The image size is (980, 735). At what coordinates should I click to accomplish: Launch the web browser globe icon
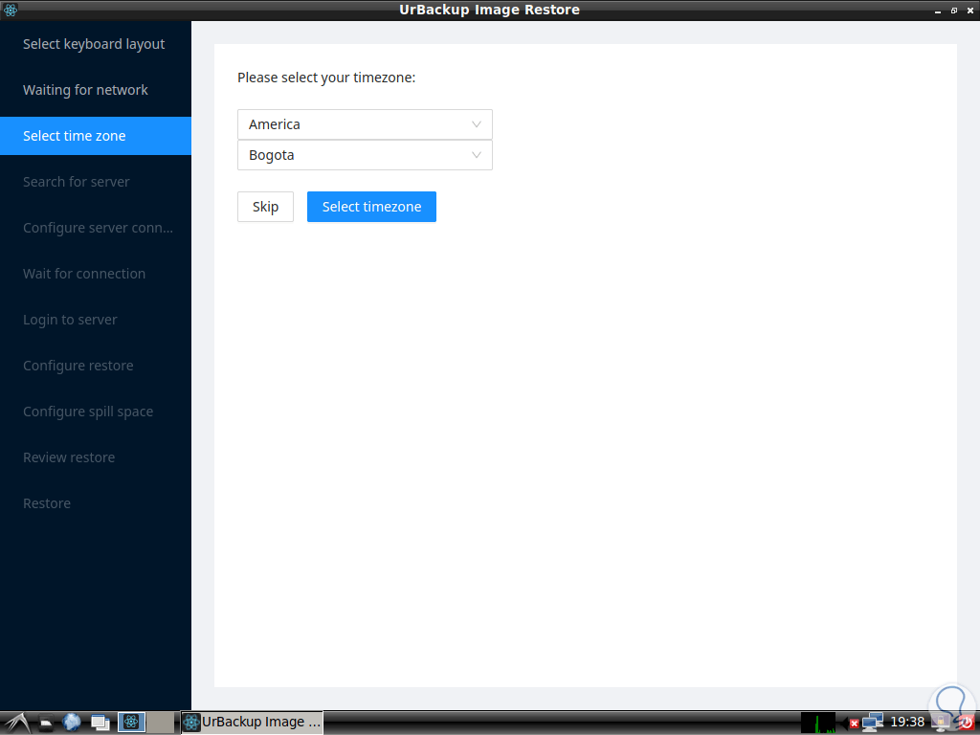72,723
